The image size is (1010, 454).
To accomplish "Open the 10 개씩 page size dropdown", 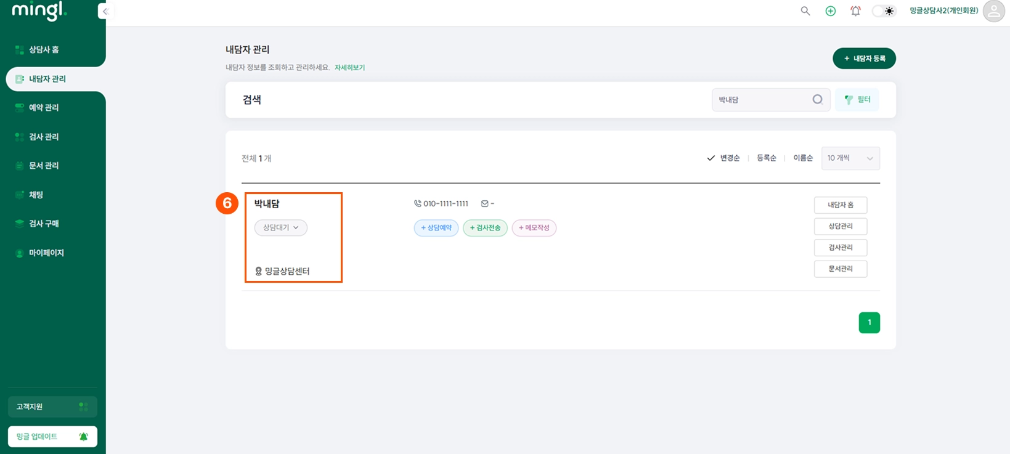I will [x=850, y=158].
